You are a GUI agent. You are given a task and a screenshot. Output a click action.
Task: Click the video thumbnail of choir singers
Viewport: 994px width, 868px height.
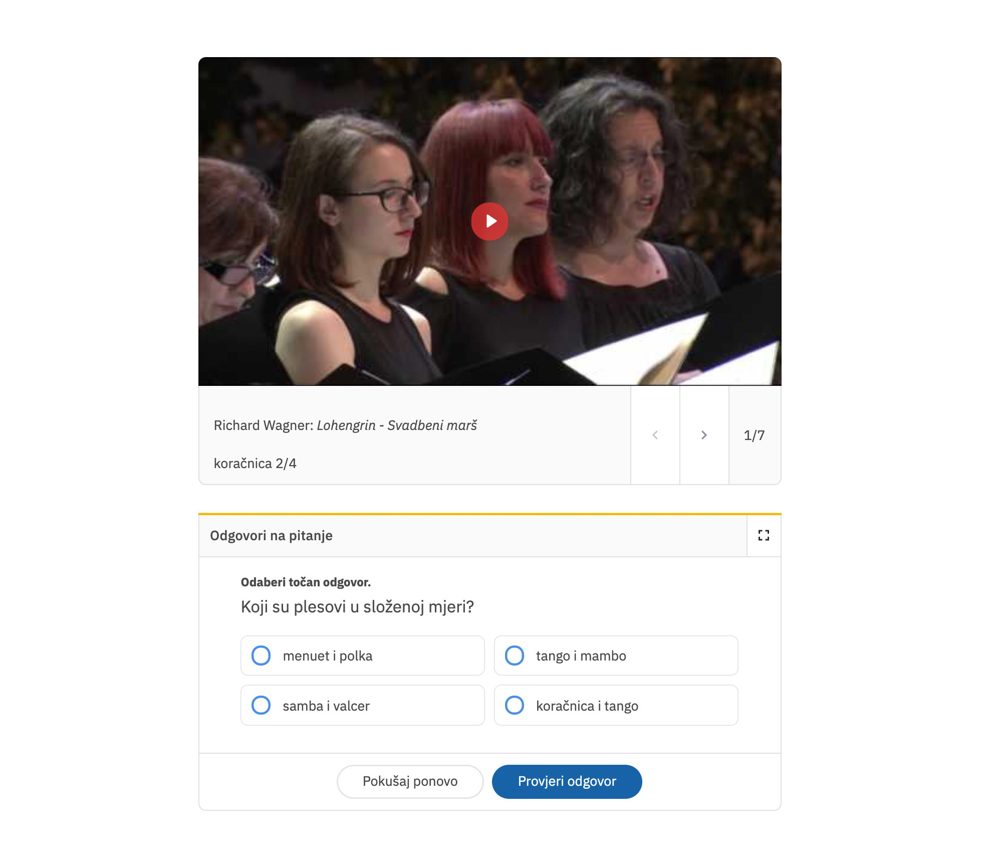489,221
